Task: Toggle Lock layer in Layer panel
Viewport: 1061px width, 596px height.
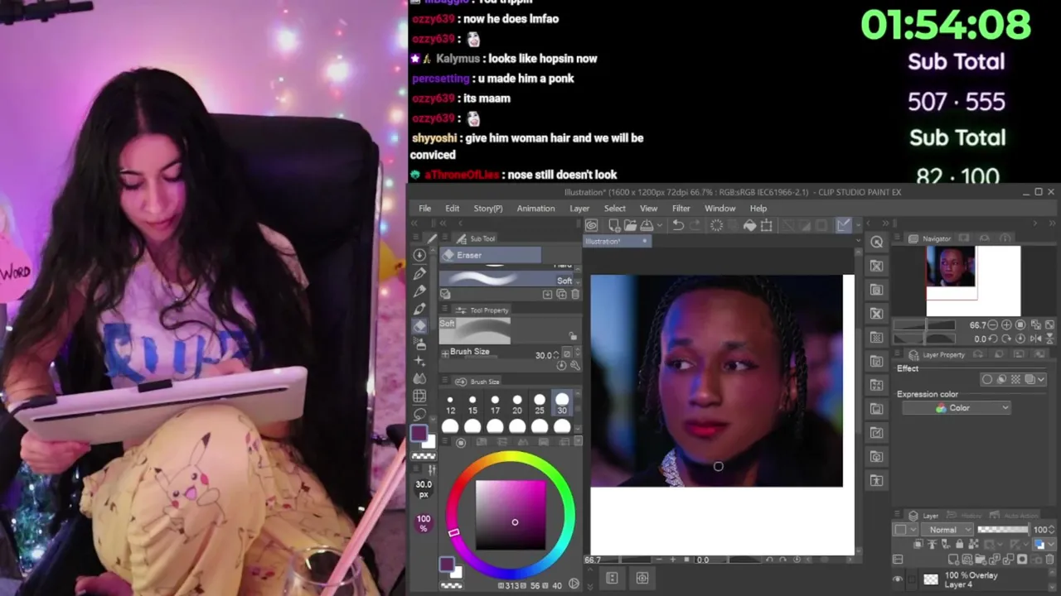Action: [x=958, y=545]
